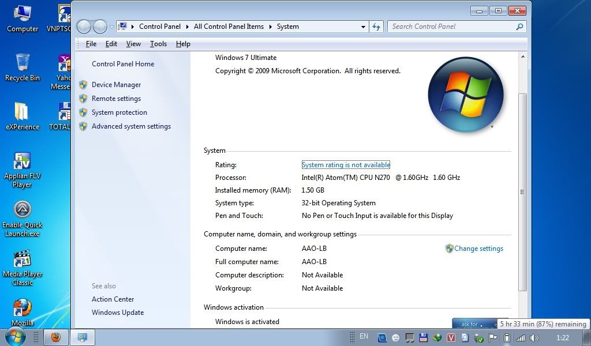Click the Change settings link

pos(478,249)
